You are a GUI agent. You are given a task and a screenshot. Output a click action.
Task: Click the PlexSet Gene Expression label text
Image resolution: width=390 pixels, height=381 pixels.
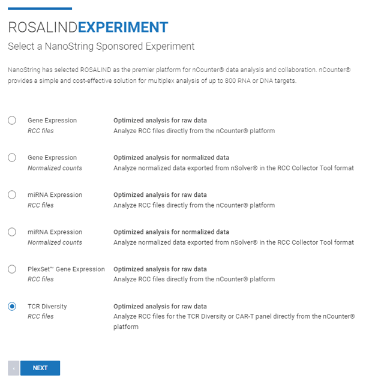(66, 269)
